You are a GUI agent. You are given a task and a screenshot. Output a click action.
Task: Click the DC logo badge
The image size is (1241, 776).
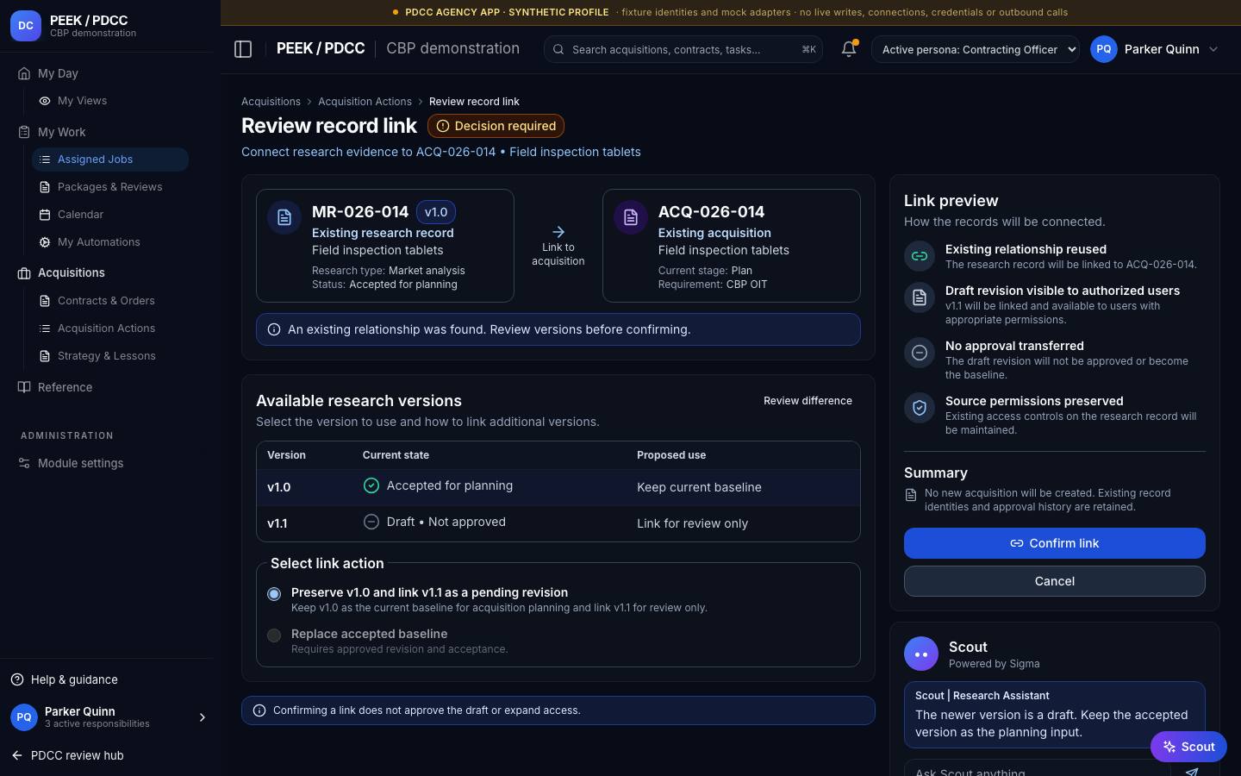(x=26, y=26)
